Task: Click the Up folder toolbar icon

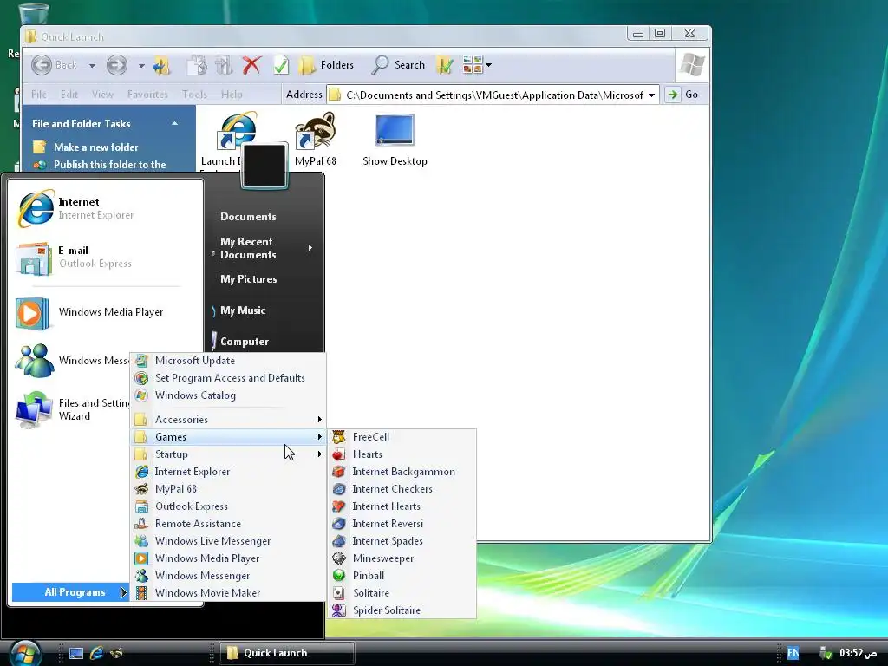Action: point(161,65)
